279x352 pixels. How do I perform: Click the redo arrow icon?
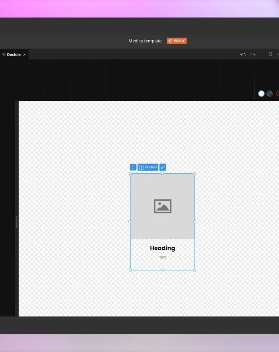tap(253, 54)
